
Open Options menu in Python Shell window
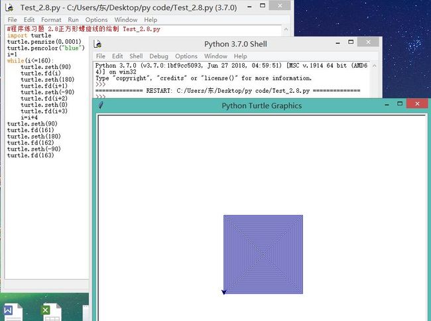tap(186, 56)
